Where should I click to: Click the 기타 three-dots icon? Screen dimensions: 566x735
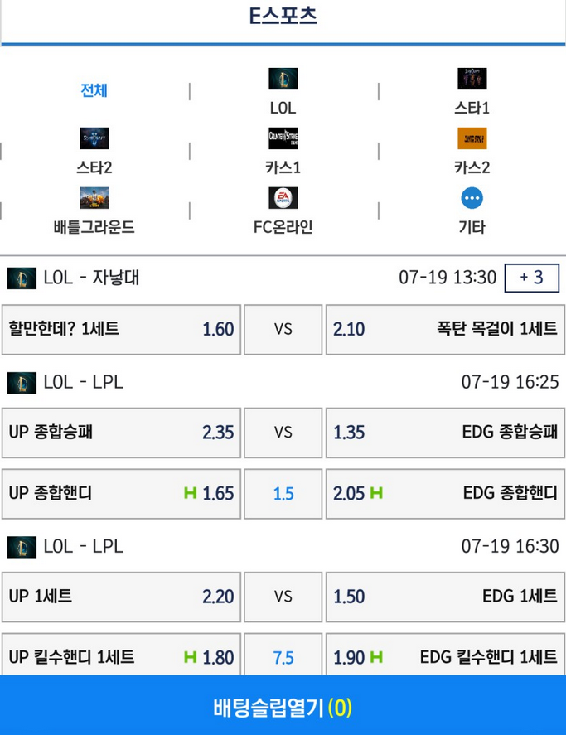click(x=472, y=198)
